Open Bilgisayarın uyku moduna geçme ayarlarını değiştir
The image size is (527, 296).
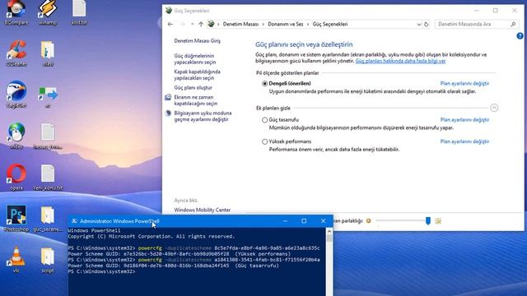pos(203,116)
